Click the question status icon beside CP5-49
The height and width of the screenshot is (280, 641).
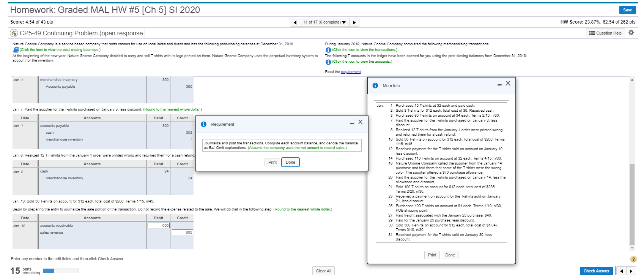[x=14, y=33]
